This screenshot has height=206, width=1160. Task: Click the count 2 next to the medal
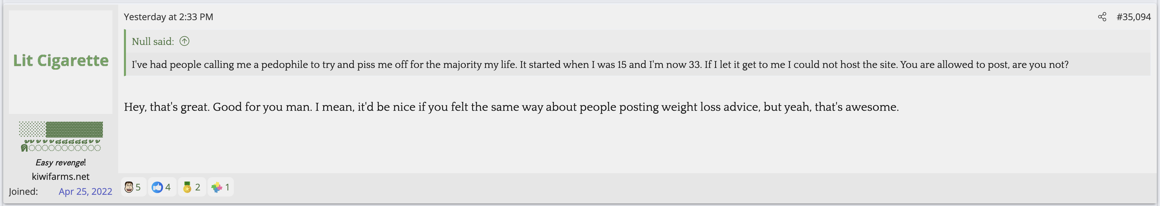pyautogui.click(x=198, y=187)
